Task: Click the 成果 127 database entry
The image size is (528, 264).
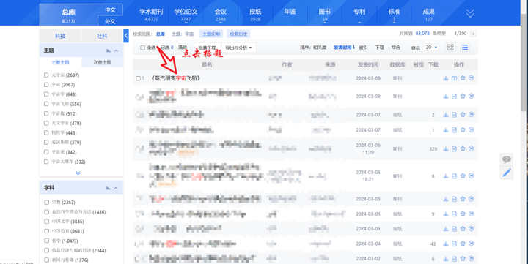Action: click(x=429, y=15)
